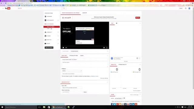Open the Community section in the sidebar
The height and width of the screenshot is (109, 194).
point(49,32)
